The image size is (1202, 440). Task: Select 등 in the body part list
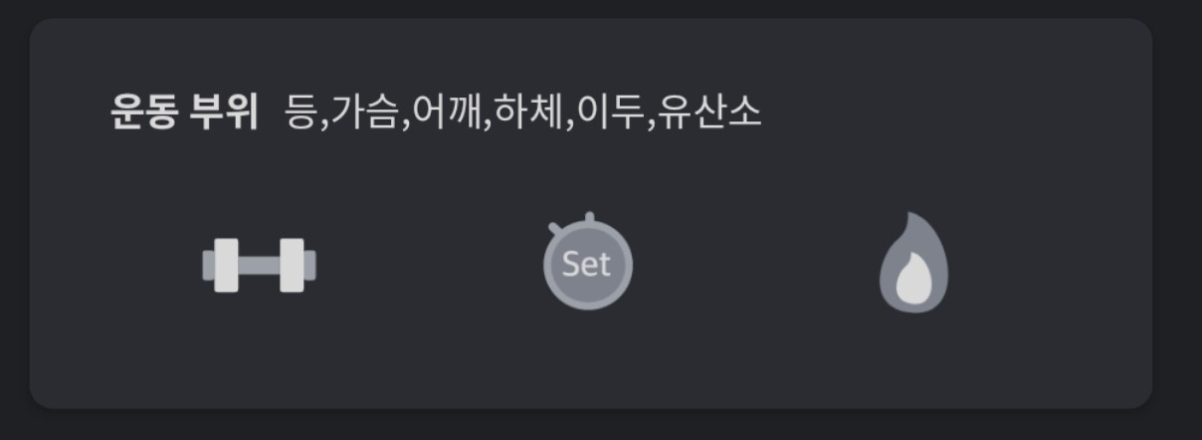[x=300, y=112]
